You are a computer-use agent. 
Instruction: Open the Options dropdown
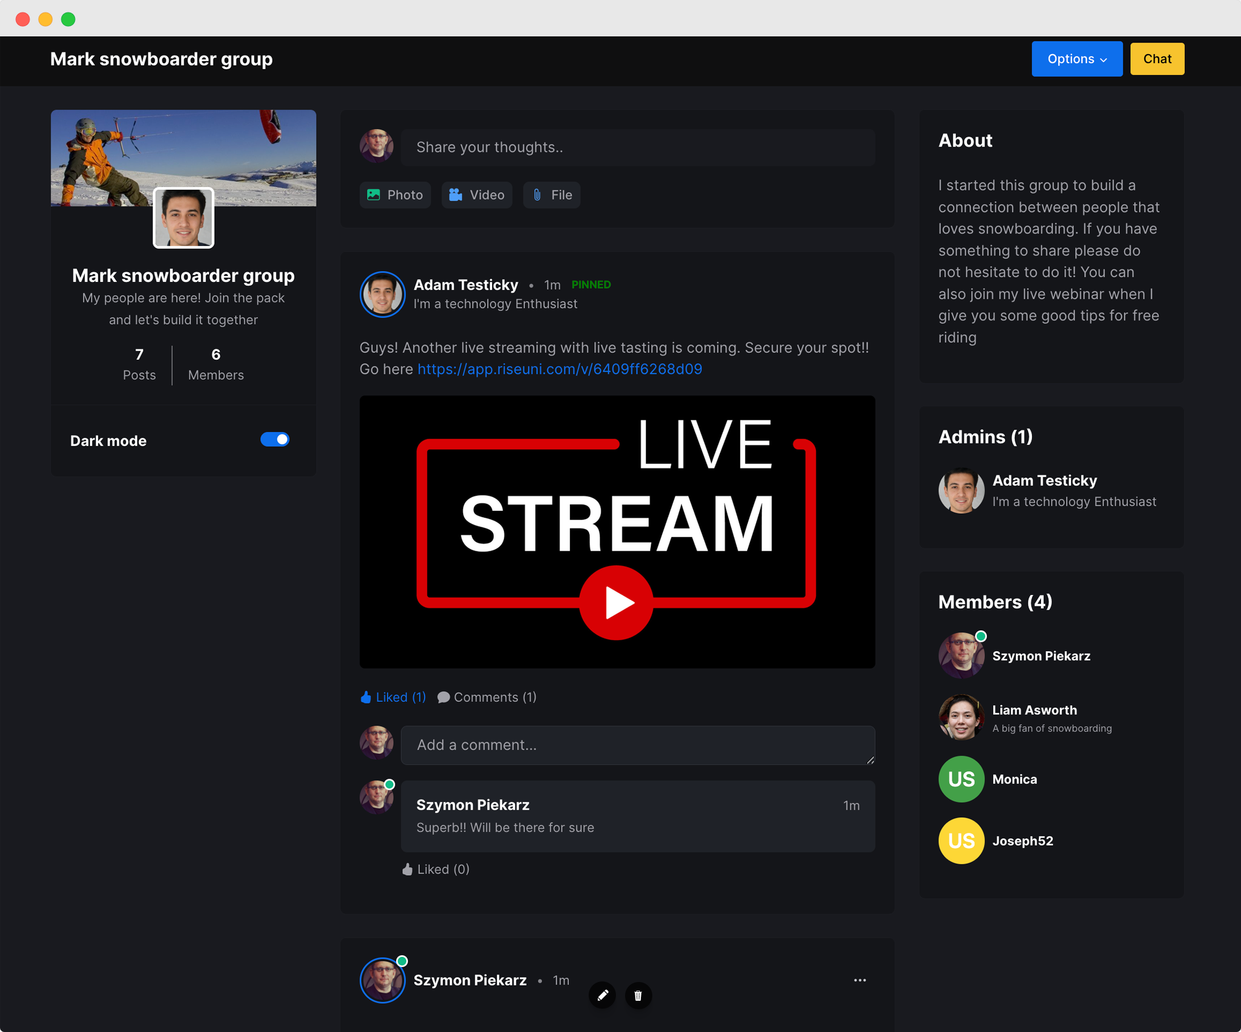point(1077,59)
